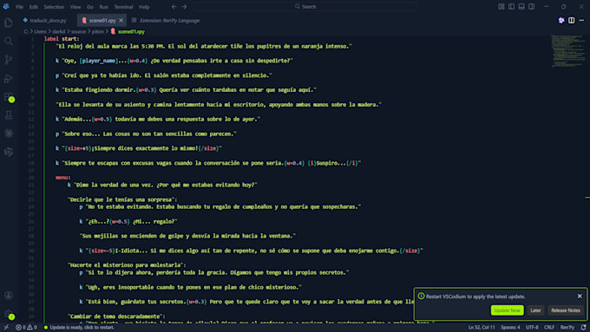
Task: Click the [player_name] variable in code
Action: (99, 61)
